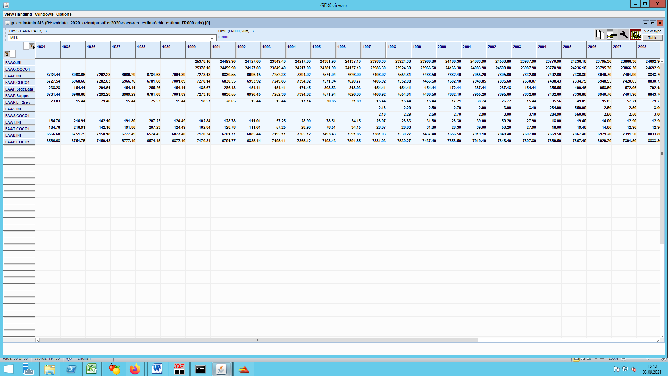Select the EAAP.INI row header
This screenshot has height=376, width=668.
tap(19, 76)
